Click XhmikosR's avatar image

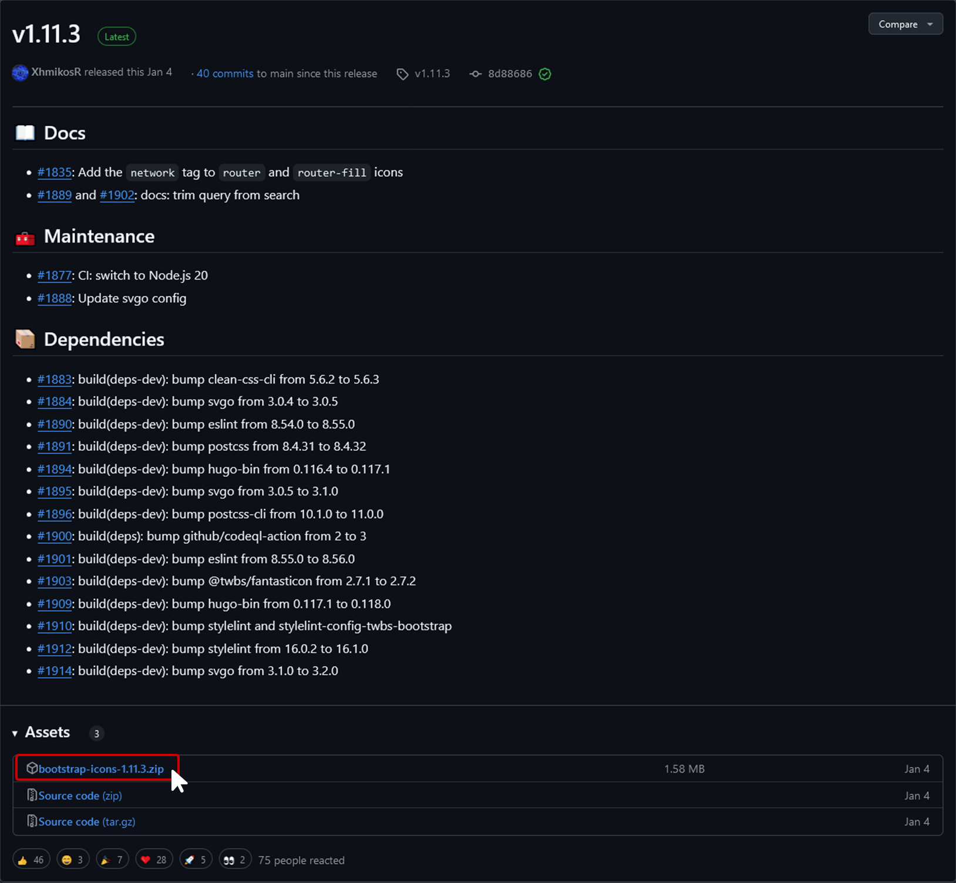(19, 72)
